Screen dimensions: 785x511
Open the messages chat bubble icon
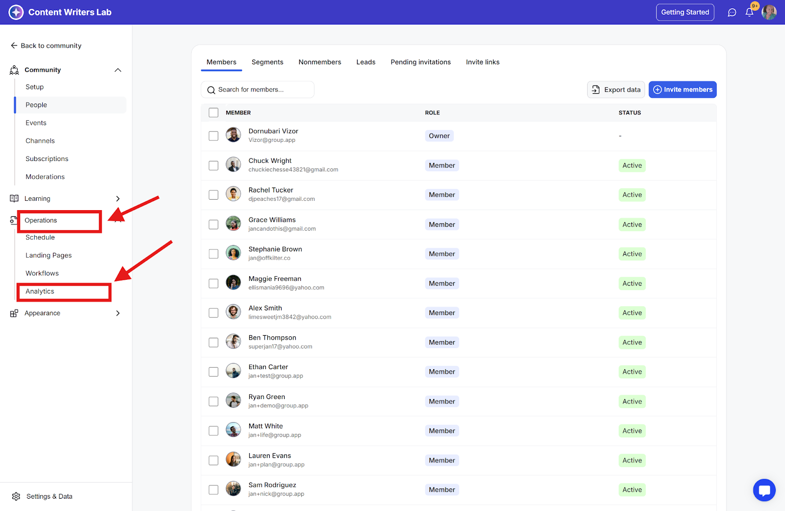point(732,12)
